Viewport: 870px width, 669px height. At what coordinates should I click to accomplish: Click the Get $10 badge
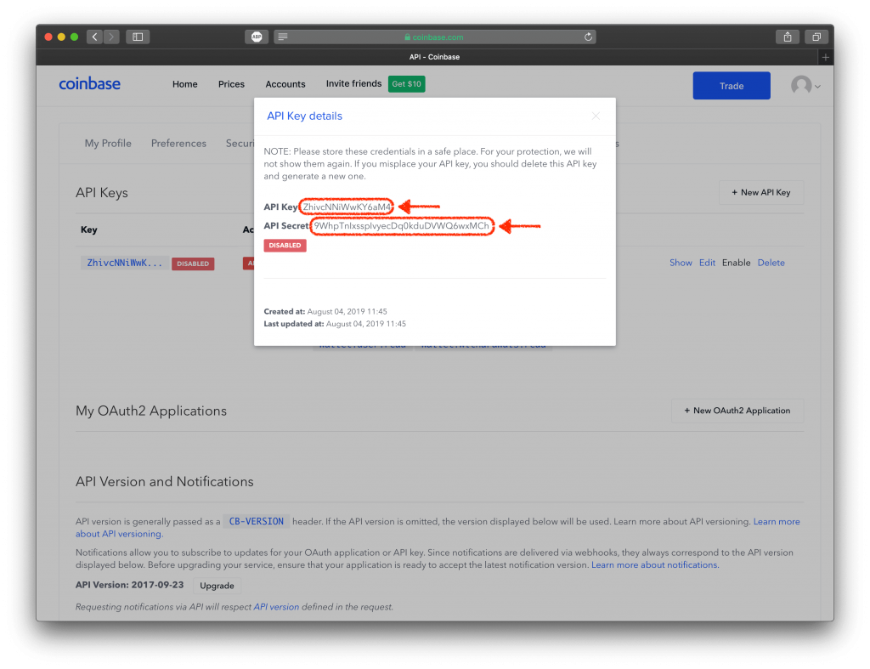click(407, 84)
